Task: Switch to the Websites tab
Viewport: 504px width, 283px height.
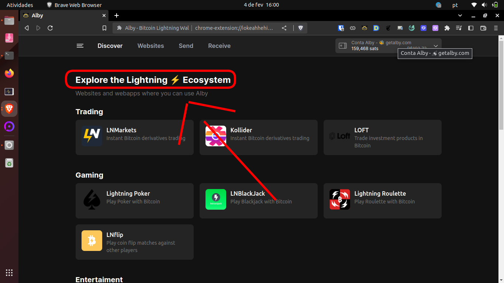Action: [x=151, y=46]
